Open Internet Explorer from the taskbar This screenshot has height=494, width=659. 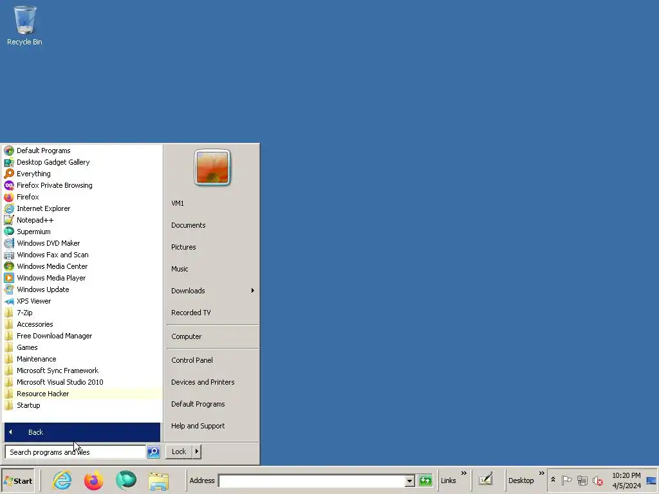click(x=62, y=480)
